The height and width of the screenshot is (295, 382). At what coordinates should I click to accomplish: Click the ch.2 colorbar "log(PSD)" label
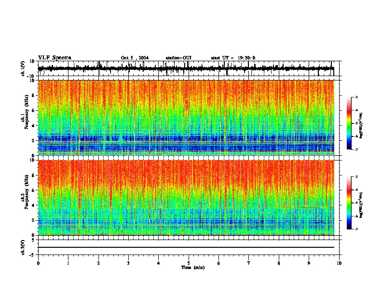361,205
